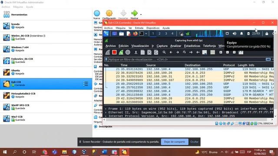The image size is (278, 156).
Task: Reload the capture file with the circular-arrow document icon
Action: 156,52
